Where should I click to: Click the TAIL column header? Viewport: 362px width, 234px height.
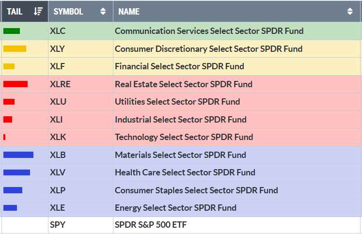(x=15, y=11)
